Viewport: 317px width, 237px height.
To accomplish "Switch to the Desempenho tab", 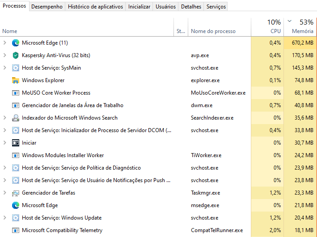I will [47, 7].
